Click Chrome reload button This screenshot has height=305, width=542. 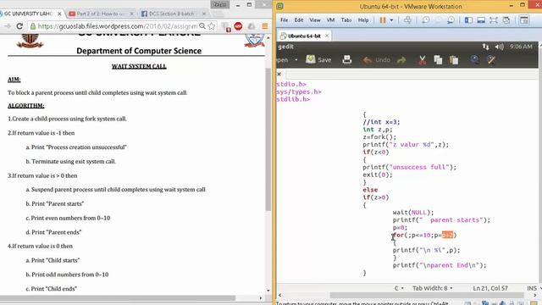click(19, 26)
